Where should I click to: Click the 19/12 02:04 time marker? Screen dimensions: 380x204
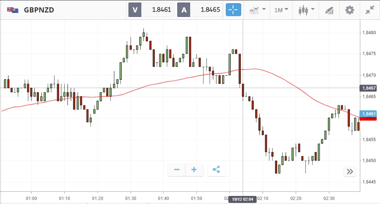243,199
